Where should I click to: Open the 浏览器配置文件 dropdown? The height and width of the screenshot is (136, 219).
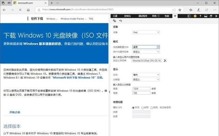click(146, 47)
